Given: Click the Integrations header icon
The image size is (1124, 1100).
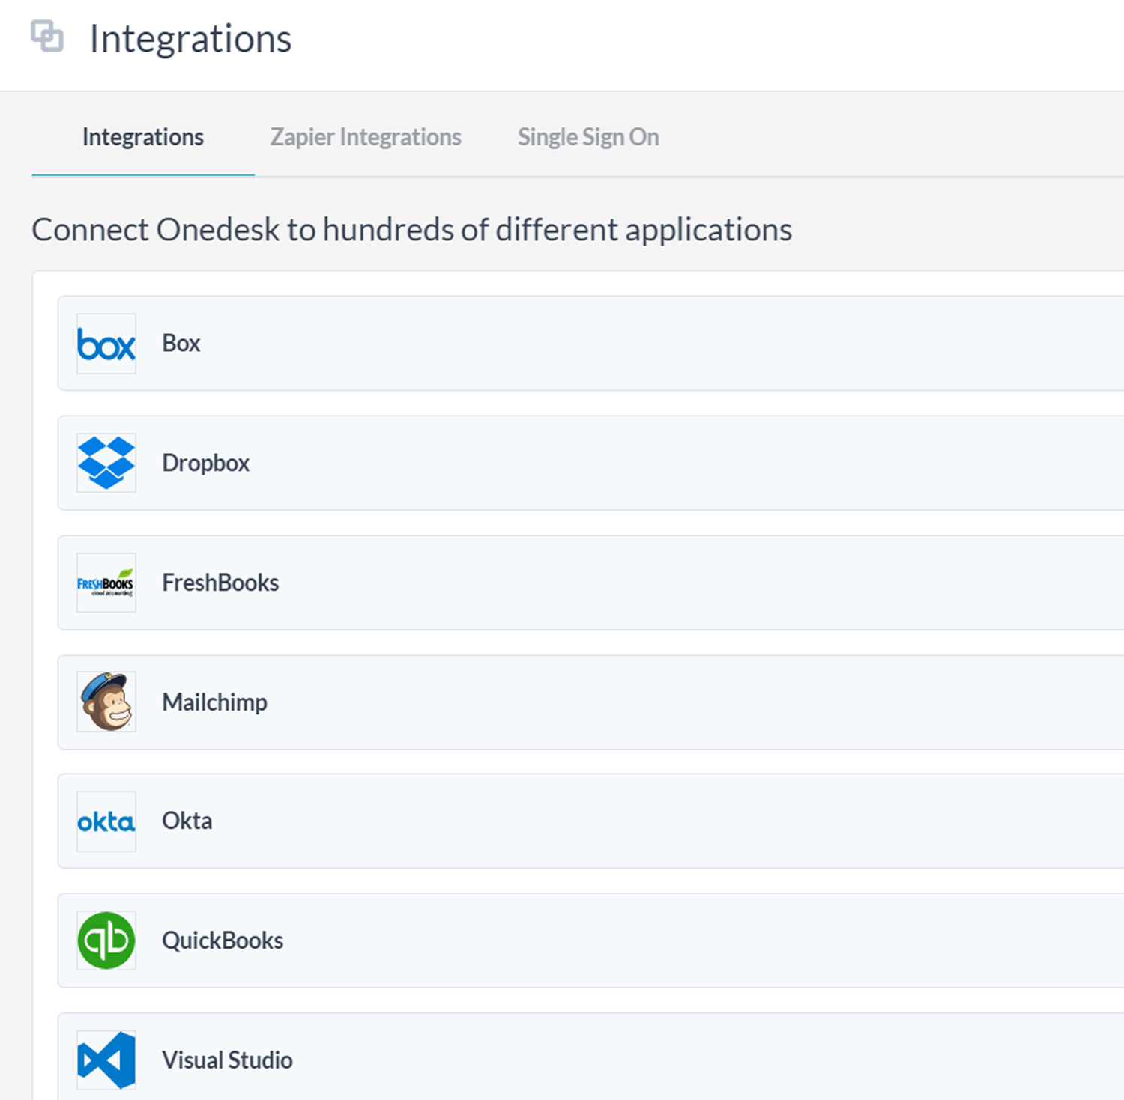Looking at the screenshot, I should click(47, 36).
